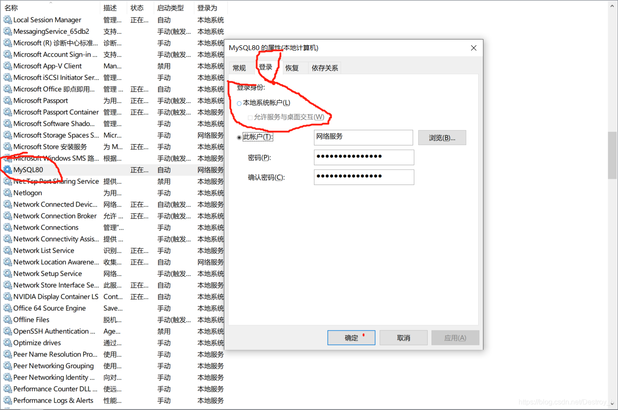Select the Microsoft Passport service row
Screen dimensions: 618x410
pyautogui.click(x=113, y=101)
